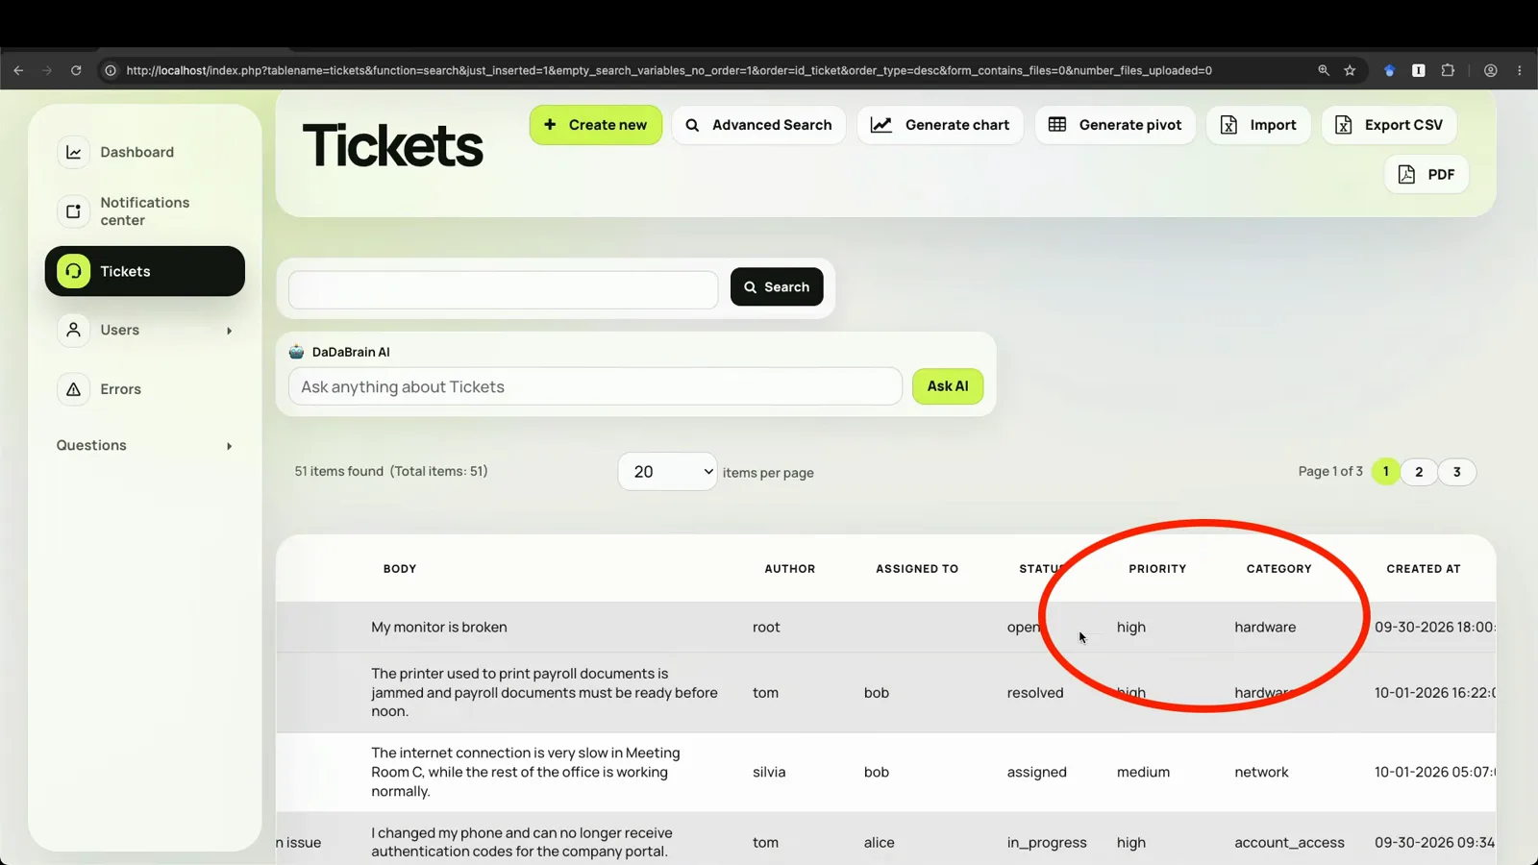Viewport: 1538px width, 865px height.
Task: Click the browser back arrow
Action: [18, 70]
